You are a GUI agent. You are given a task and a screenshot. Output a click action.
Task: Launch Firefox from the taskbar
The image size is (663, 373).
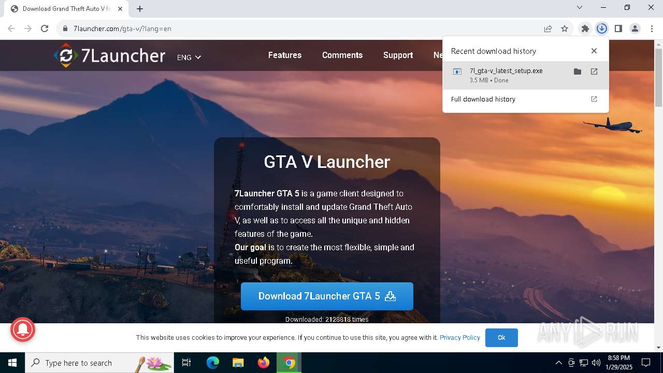(x=264, y=363)
